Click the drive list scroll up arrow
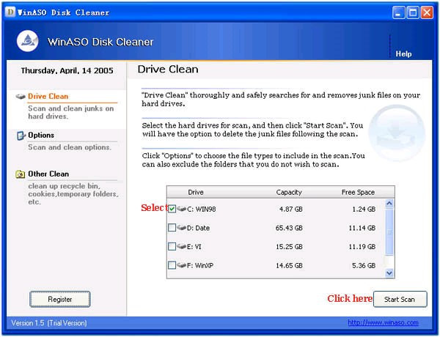The image size is (440, 337). (389, 204)
